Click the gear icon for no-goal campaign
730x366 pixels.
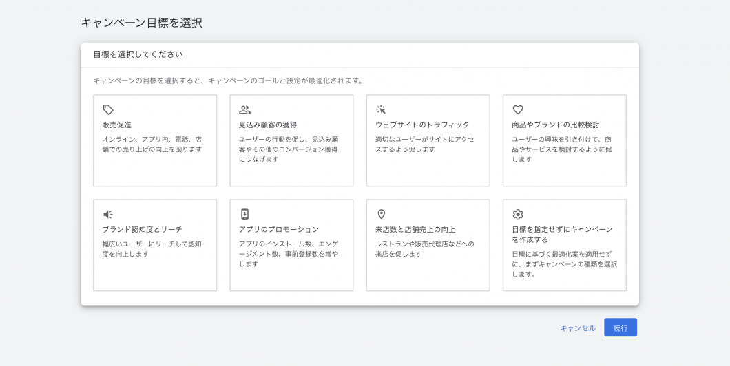pyautogui.click(x=518, y=214)
